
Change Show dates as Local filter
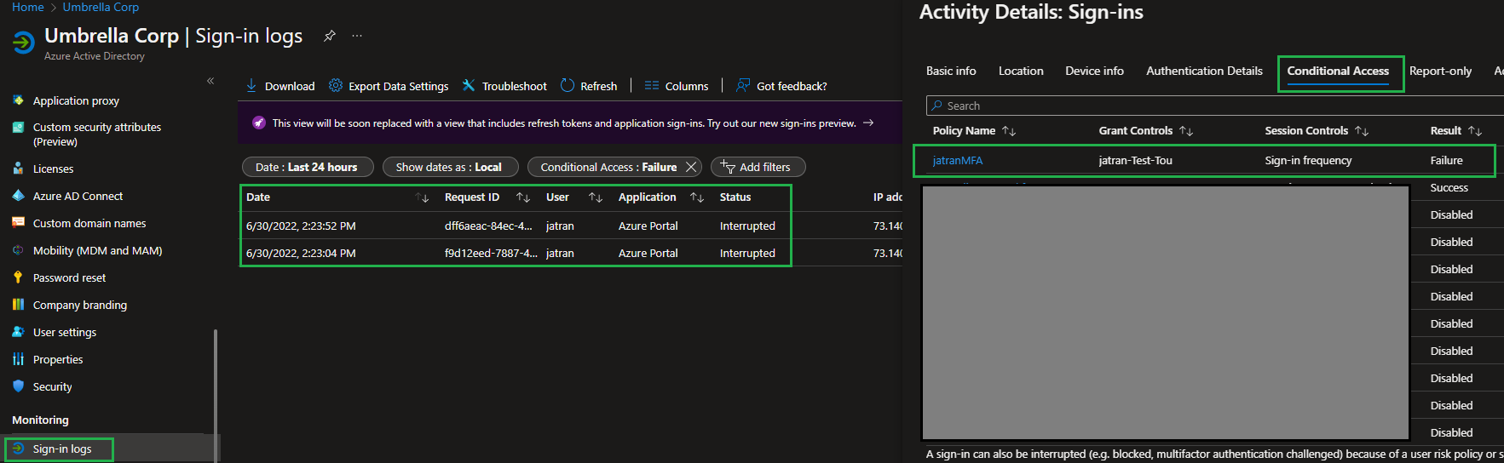point(449,167)
